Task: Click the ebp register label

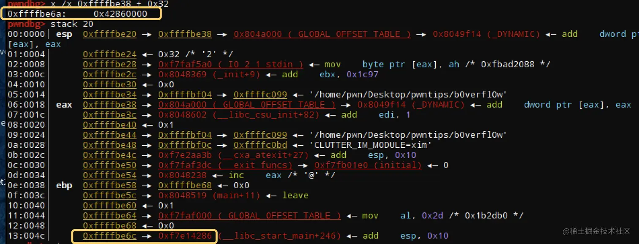Action: point(64,185)
